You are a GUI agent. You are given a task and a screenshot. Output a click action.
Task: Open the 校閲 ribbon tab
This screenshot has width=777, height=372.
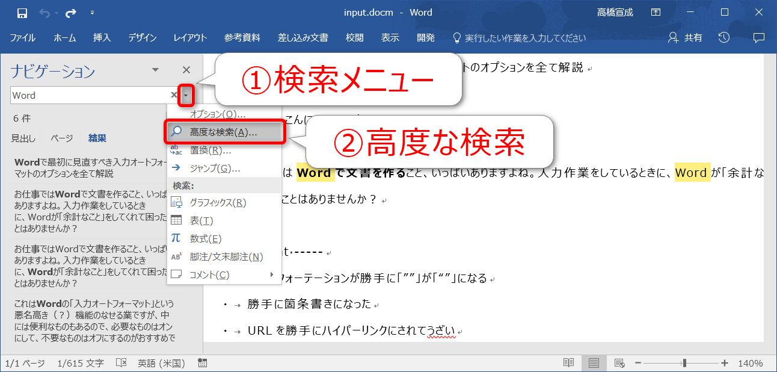(354, 38)
